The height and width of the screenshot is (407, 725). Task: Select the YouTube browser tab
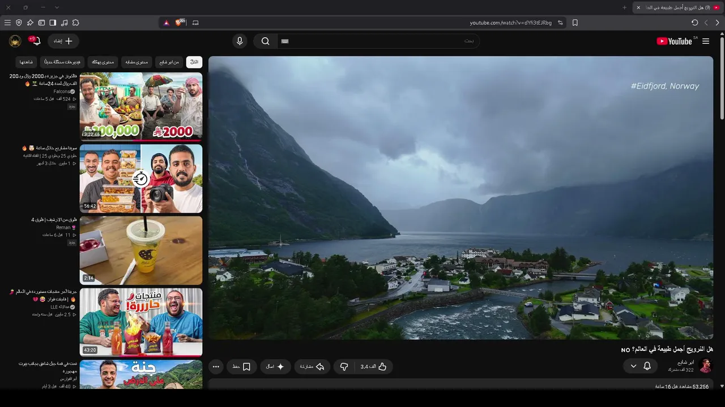(x=678, y=7)
